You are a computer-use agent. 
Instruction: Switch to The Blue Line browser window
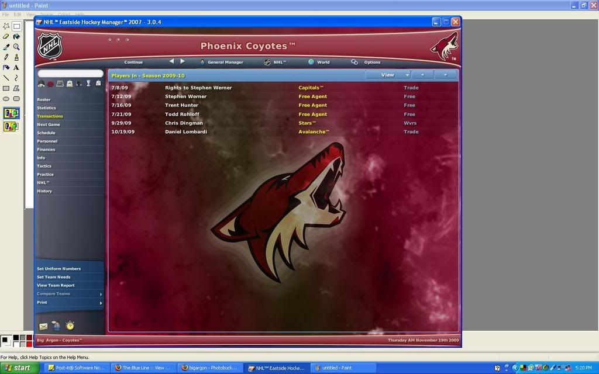coord(144,368)
